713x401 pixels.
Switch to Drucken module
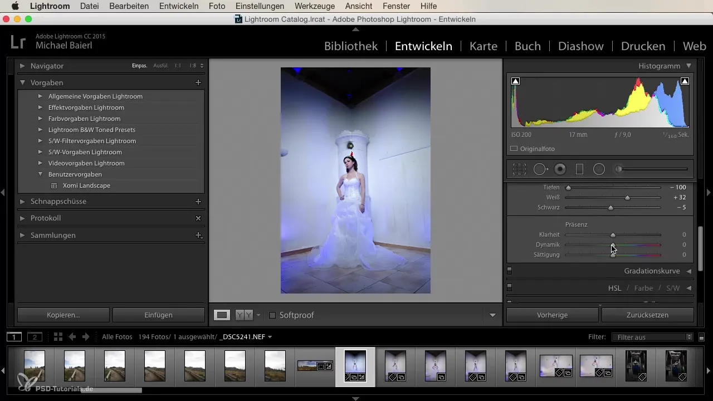[x=643, y=46]
